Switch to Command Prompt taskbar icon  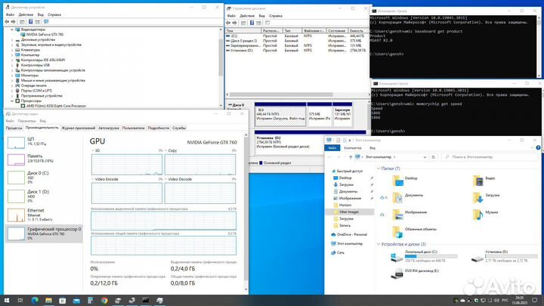(x=146, y=301)
